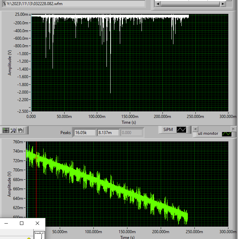Click the Amplitude (V) title of upper graph

point(10,63)
